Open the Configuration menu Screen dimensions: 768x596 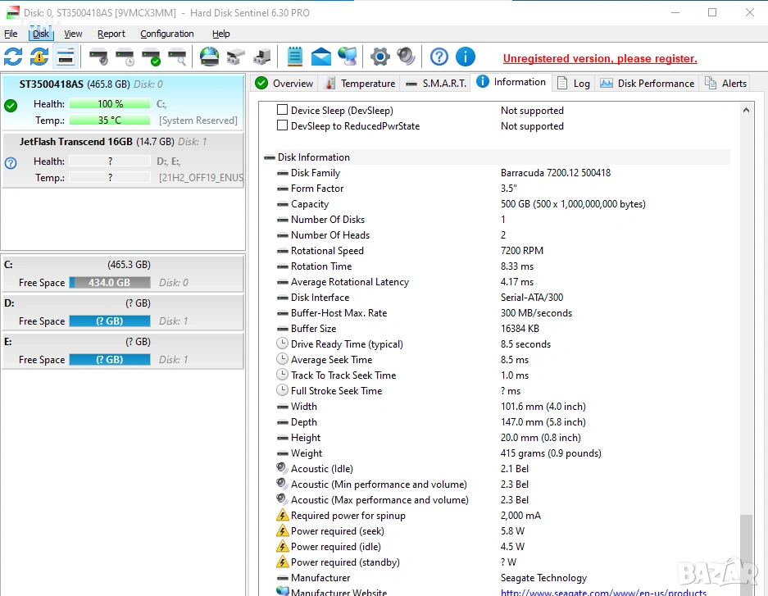[166, 34]
